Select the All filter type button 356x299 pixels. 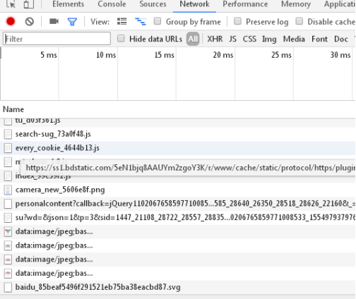click(x=193, y=39)
